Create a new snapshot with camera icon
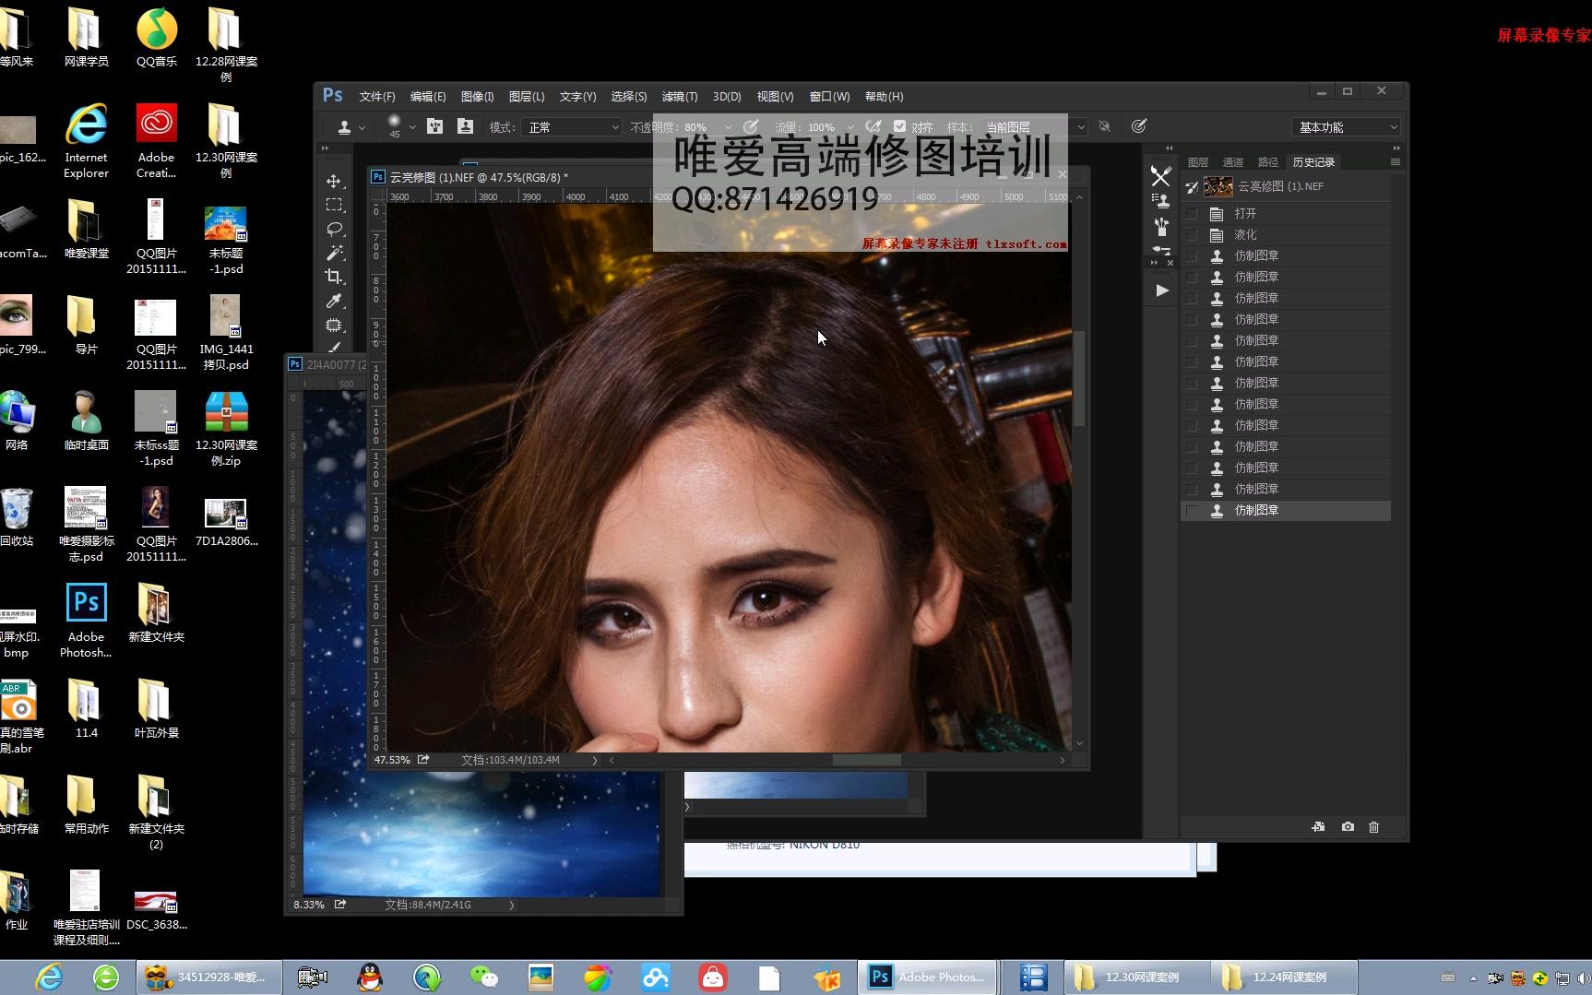Screen dimensions: 1592x995 pos(1348,827)
